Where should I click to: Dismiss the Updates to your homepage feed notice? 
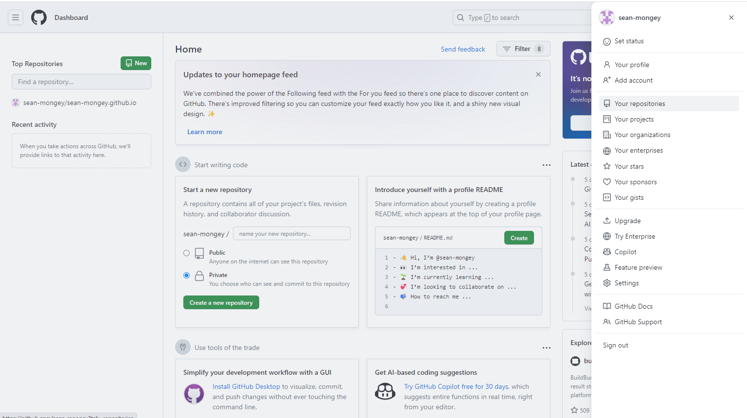tap(538, 74)
